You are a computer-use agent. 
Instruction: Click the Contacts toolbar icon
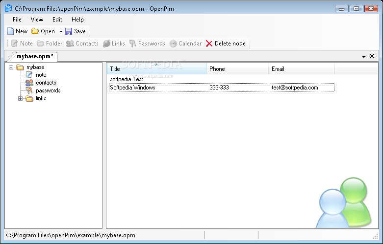(70, 44)
